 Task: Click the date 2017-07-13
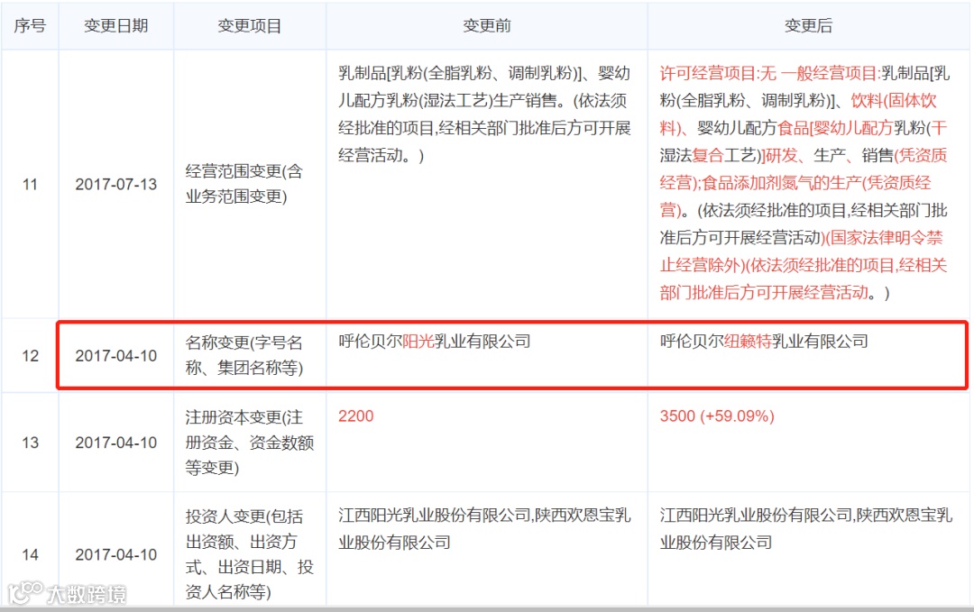(x=116, y=185)
